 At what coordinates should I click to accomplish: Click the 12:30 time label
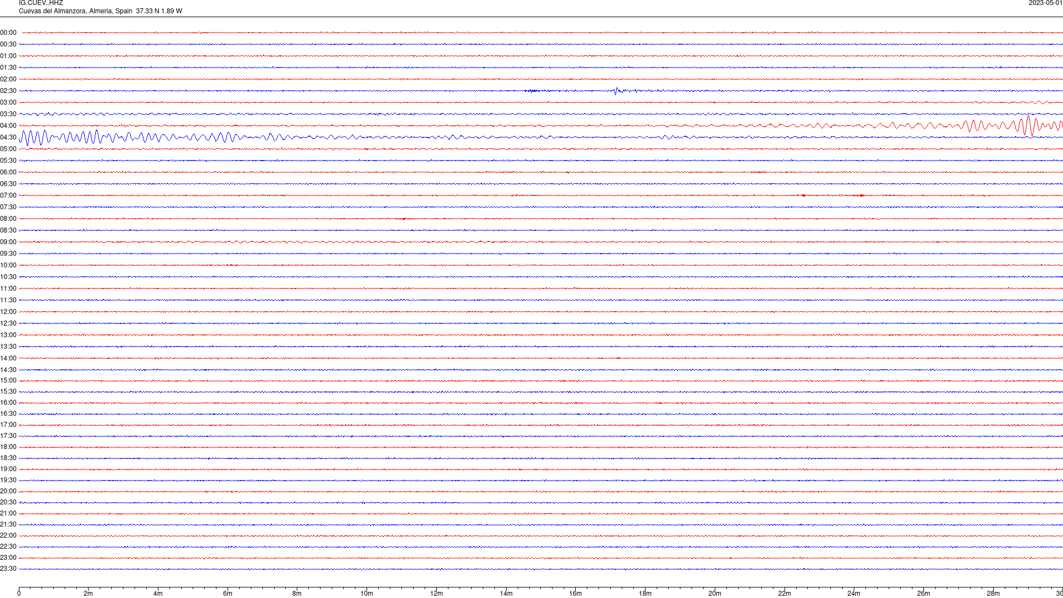pyautogui.click(x=8, y=323)
